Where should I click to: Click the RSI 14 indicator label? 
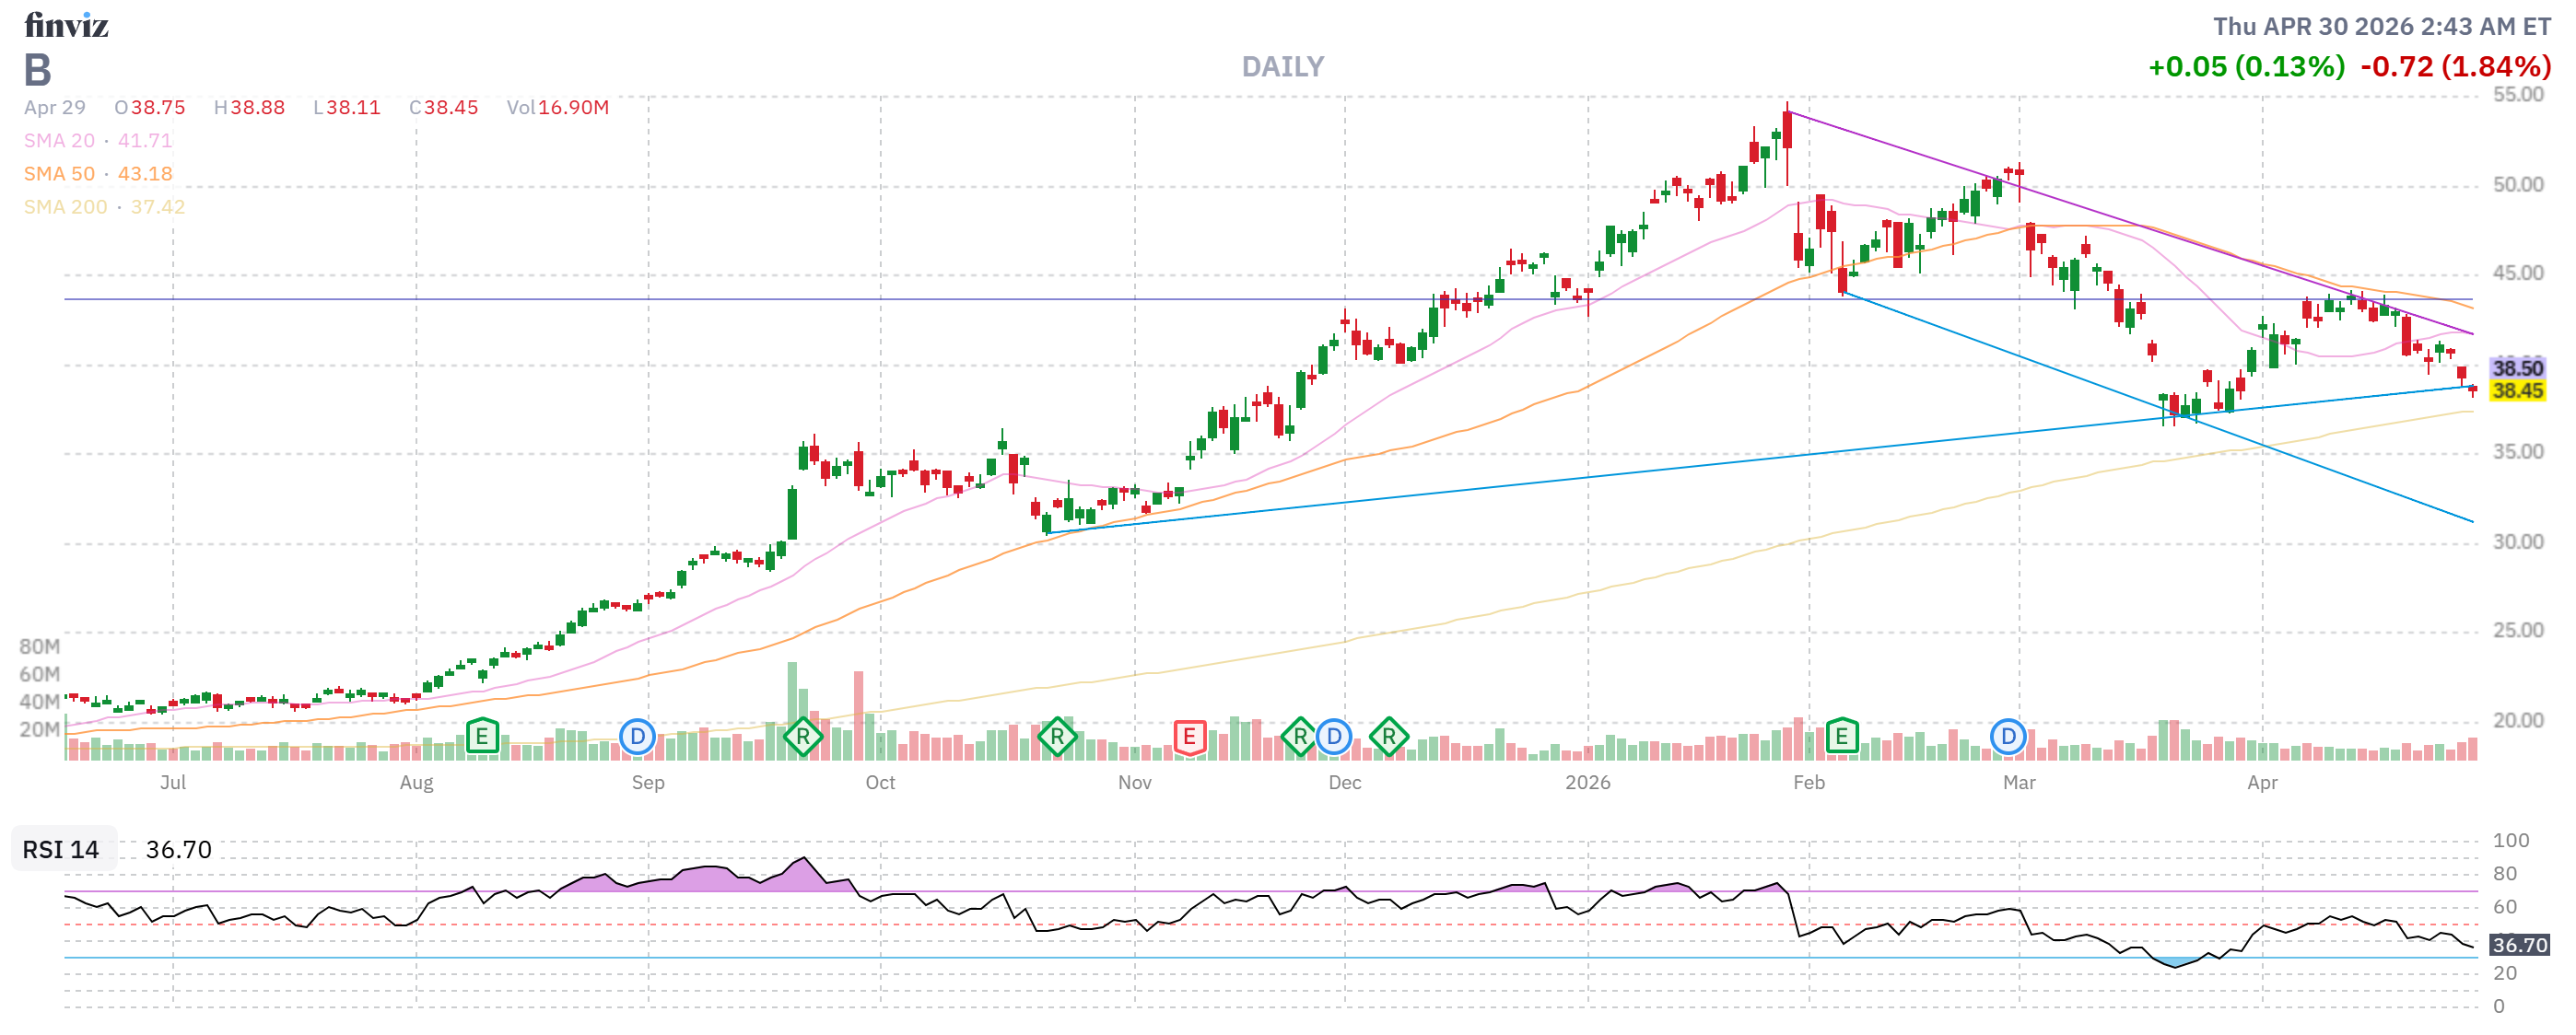[60, 850]
